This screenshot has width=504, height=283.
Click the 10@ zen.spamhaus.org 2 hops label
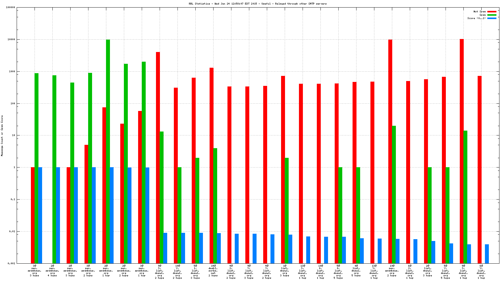392,271
